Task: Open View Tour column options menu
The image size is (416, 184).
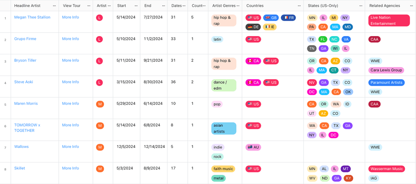Action: 89,5
